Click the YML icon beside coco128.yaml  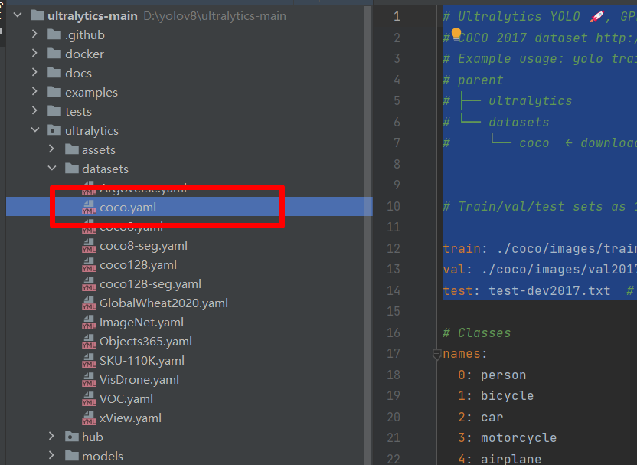89,264
